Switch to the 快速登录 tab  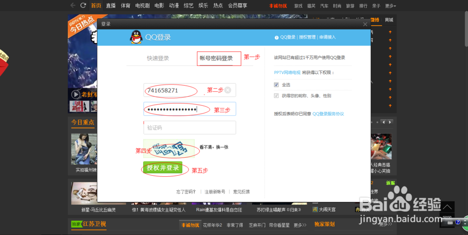158,58
